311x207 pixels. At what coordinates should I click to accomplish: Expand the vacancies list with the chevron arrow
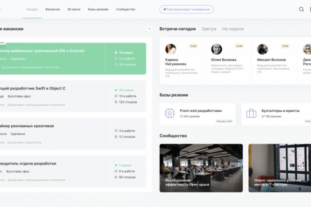[149, 29]
